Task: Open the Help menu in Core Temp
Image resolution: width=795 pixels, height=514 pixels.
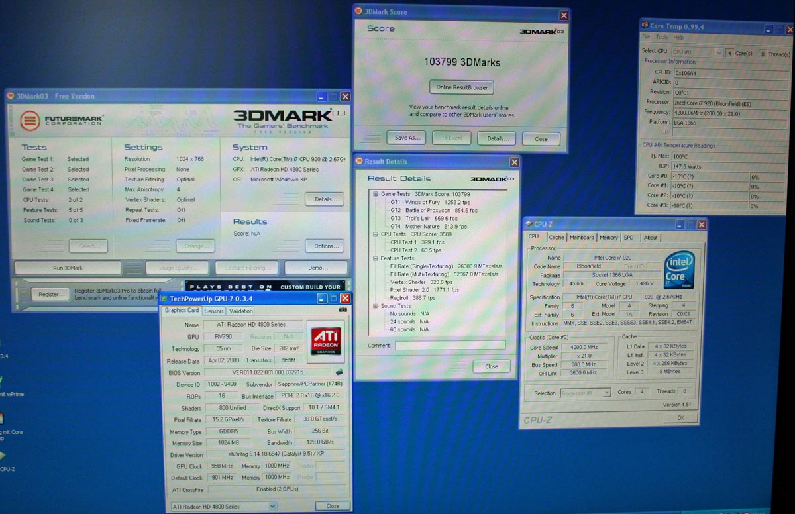Action: 678,38
